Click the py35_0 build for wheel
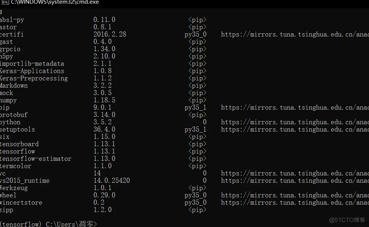The width and height of the screenshot is (369, 227). click(x=196, y=195)
